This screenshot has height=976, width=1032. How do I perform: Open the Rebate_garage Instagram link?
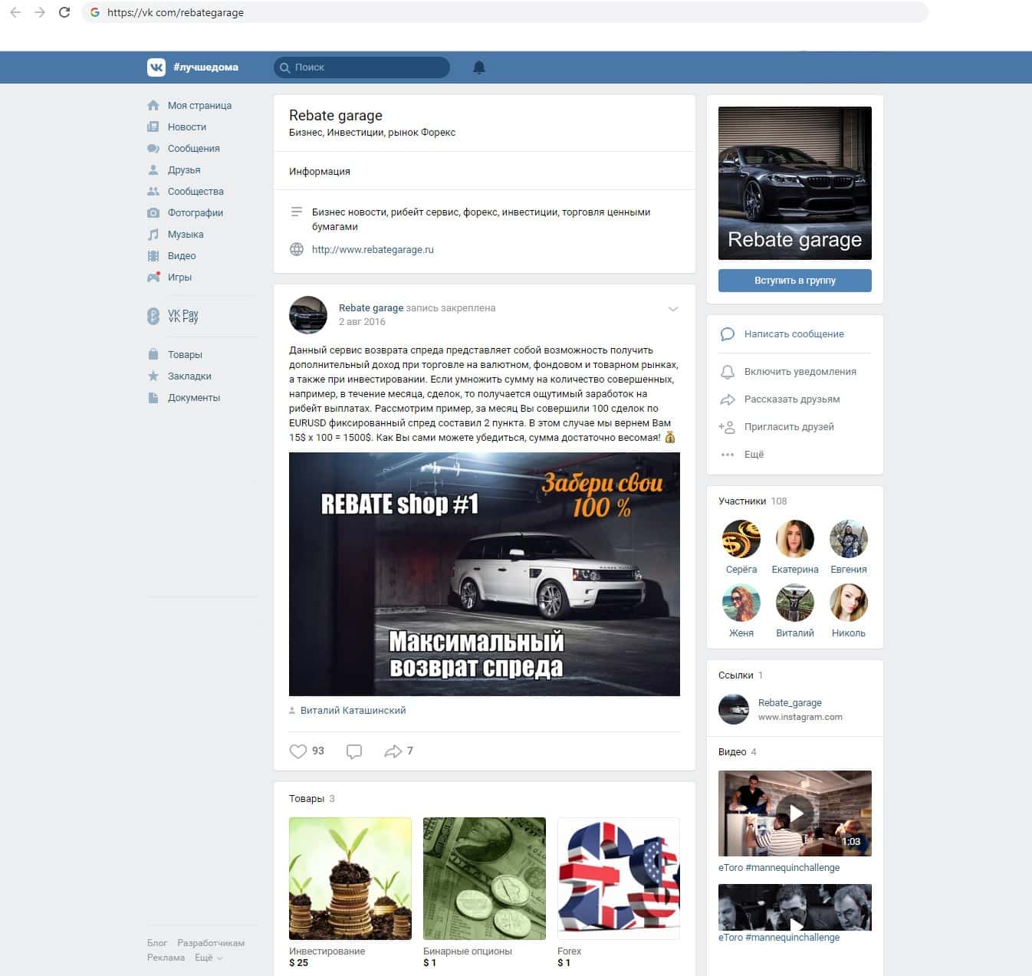pyautogui.click(x=790, y=703)
